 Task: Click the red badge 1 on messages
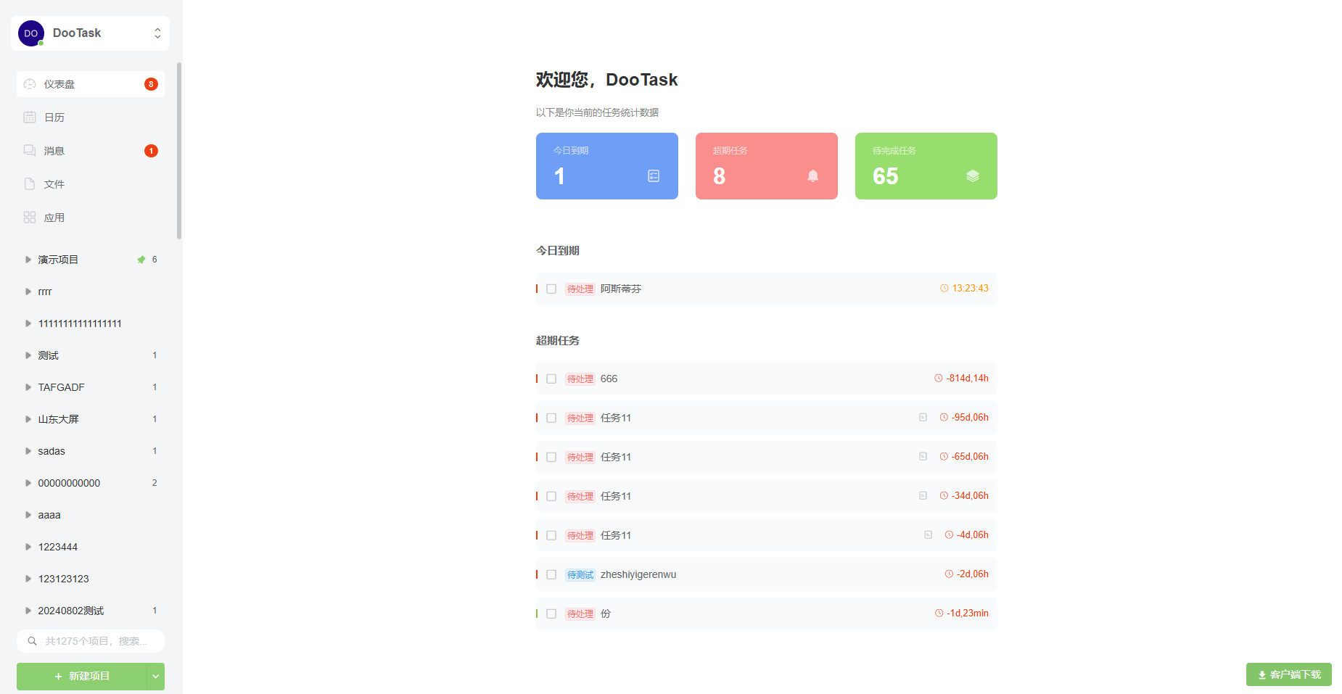point(151,151)
